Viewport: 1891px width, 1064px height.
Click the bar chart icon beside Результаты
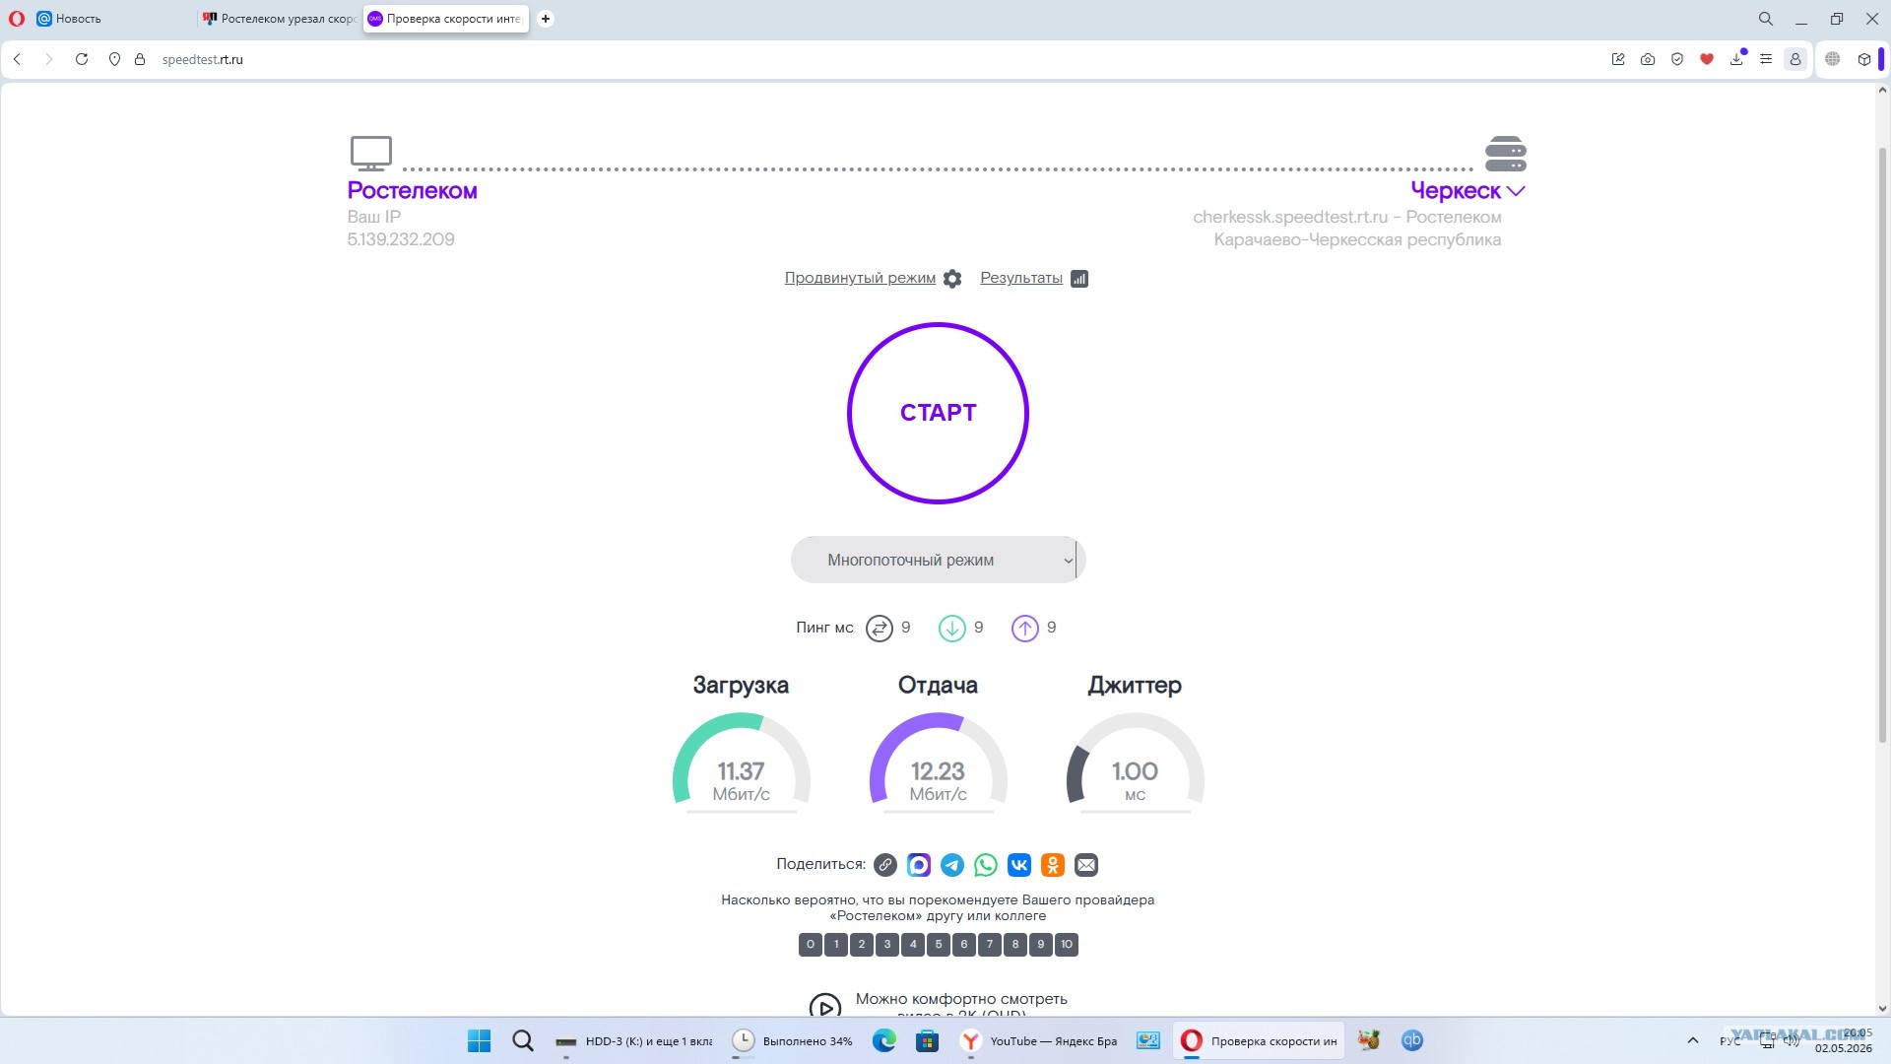[x=1079, y=279]
